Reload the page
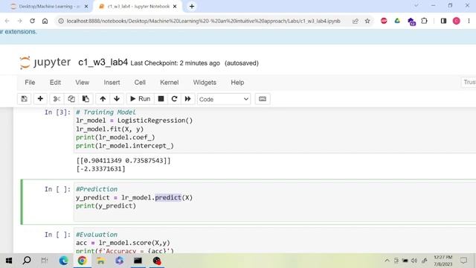Image resolution: width=476 pixels, height=268 pixels. coord(32,21)
